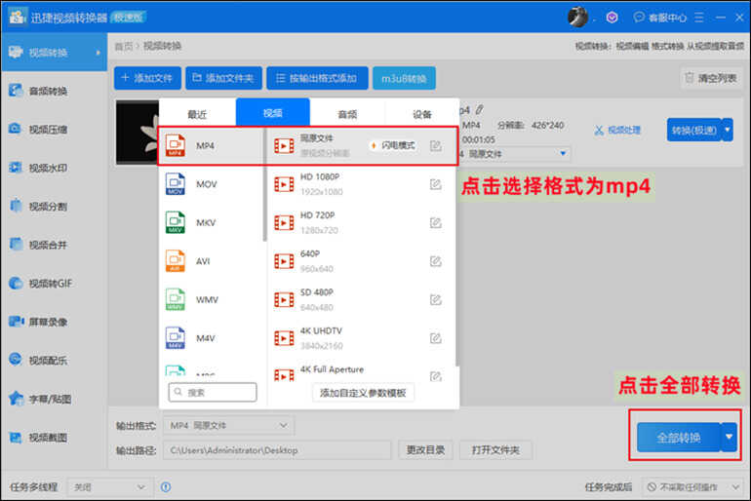Toggle 闪电模式 on 同原文件 preset

point(393,145)
